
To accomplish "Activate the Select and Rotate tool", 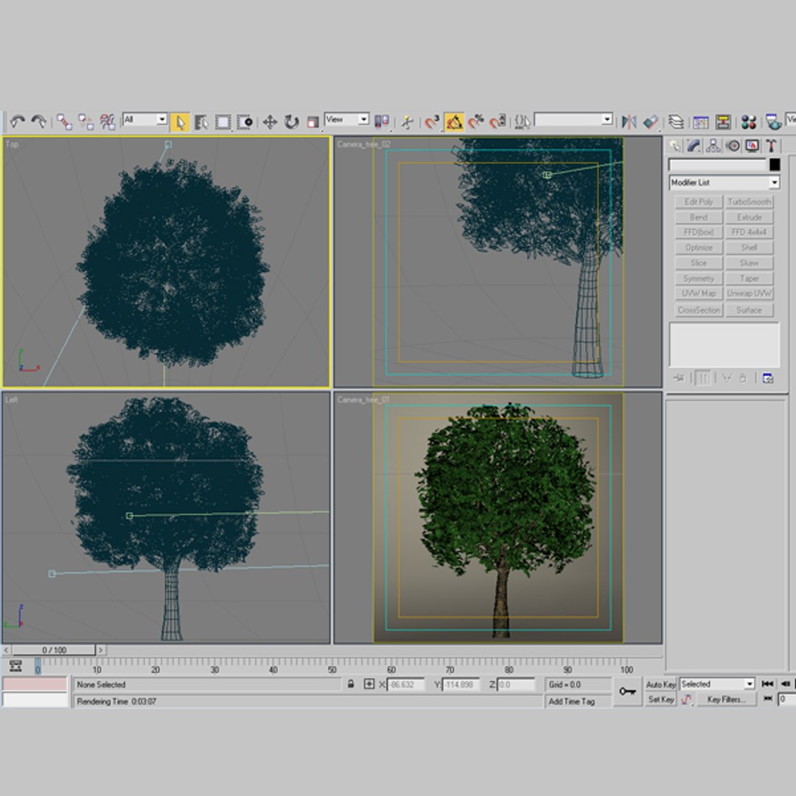I will click(291, 122).
